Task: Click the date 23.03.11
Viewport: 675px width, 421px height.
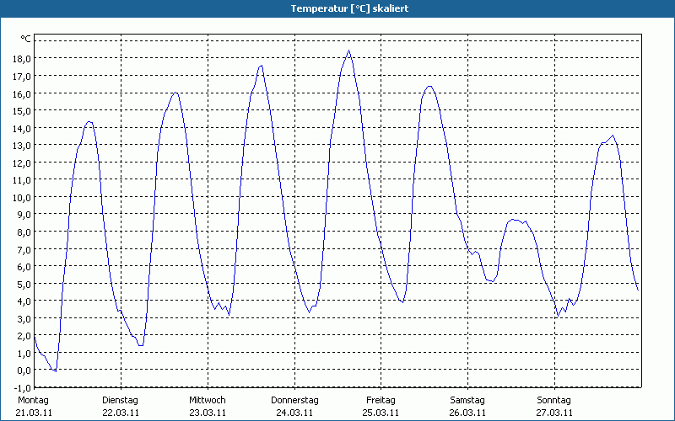Action: [208, 413]
